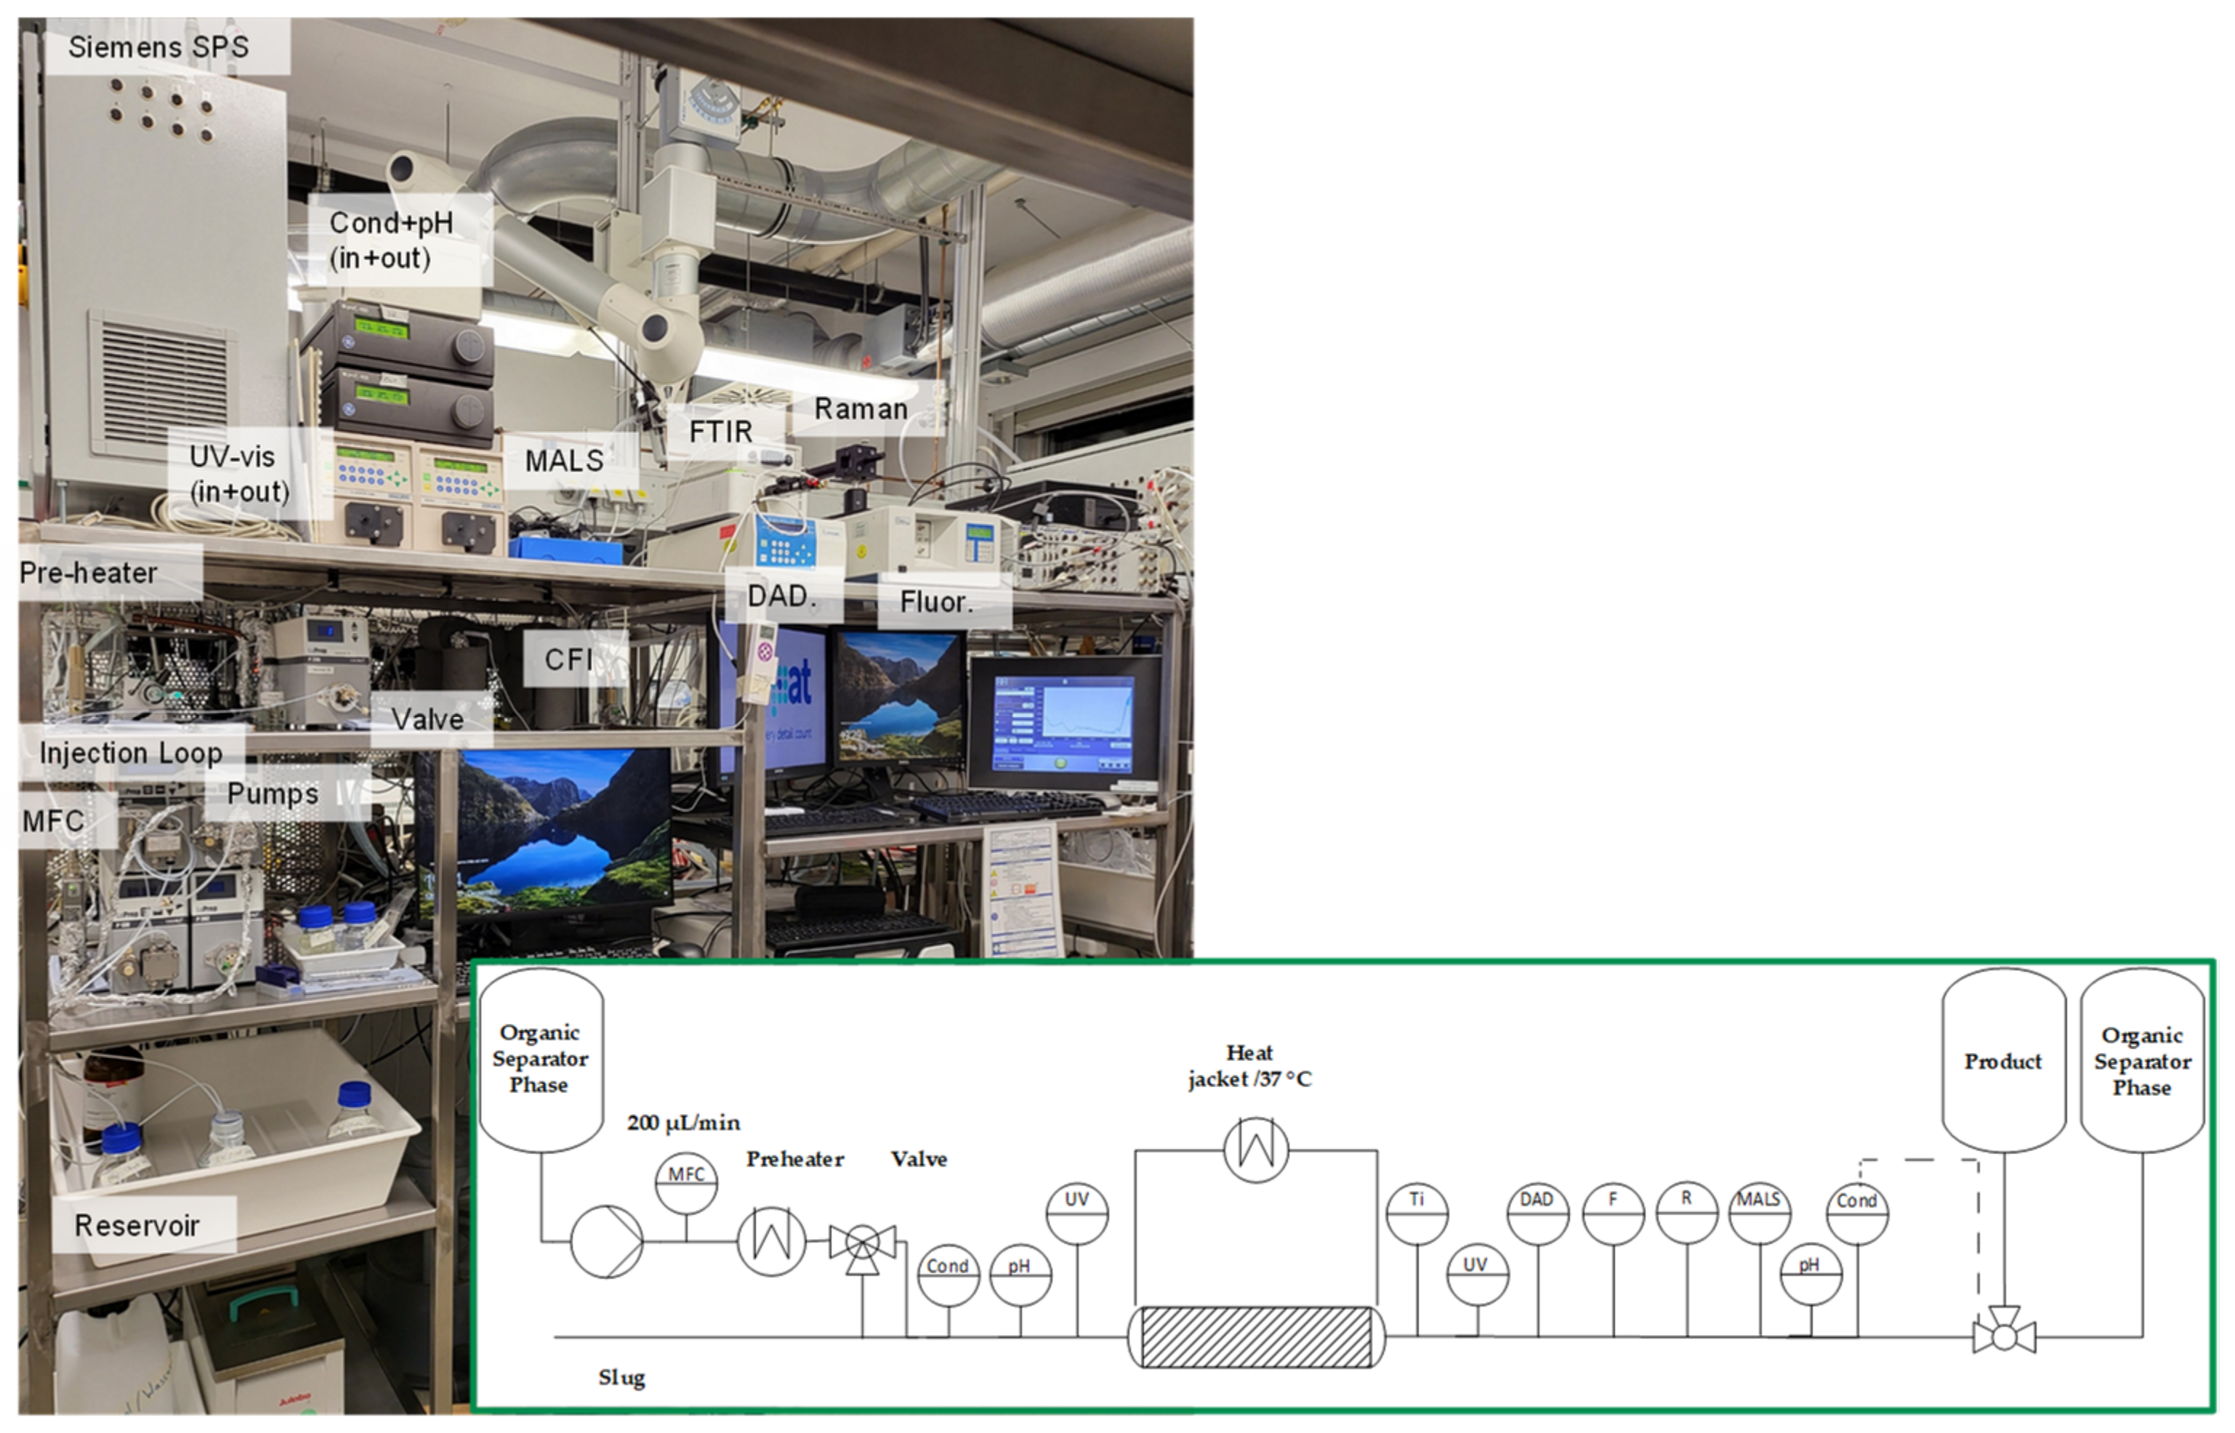Click the FTIR photo label
This screenshot has width=2235, height=1433.
pos(721,432)
